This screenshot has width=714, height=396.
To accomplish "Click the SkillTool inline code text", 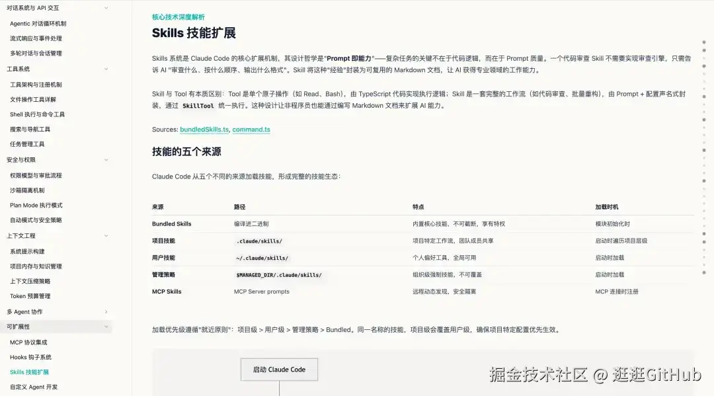I will 198,106.
